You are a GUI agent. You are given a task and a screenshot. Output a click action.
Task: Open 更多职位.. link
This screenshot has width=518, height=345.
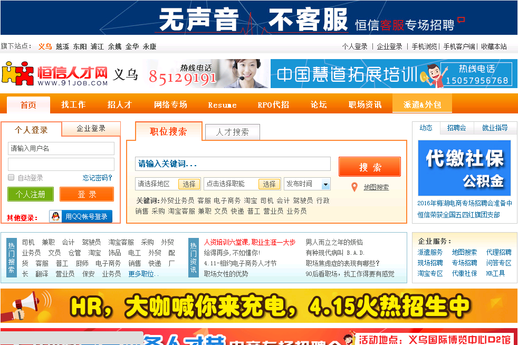tap(143, 274)
